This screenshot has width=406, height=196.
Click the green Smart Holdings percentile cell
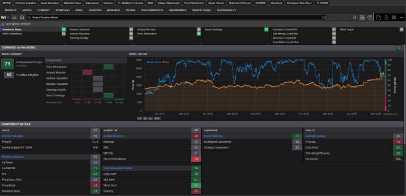coord(108,95)
